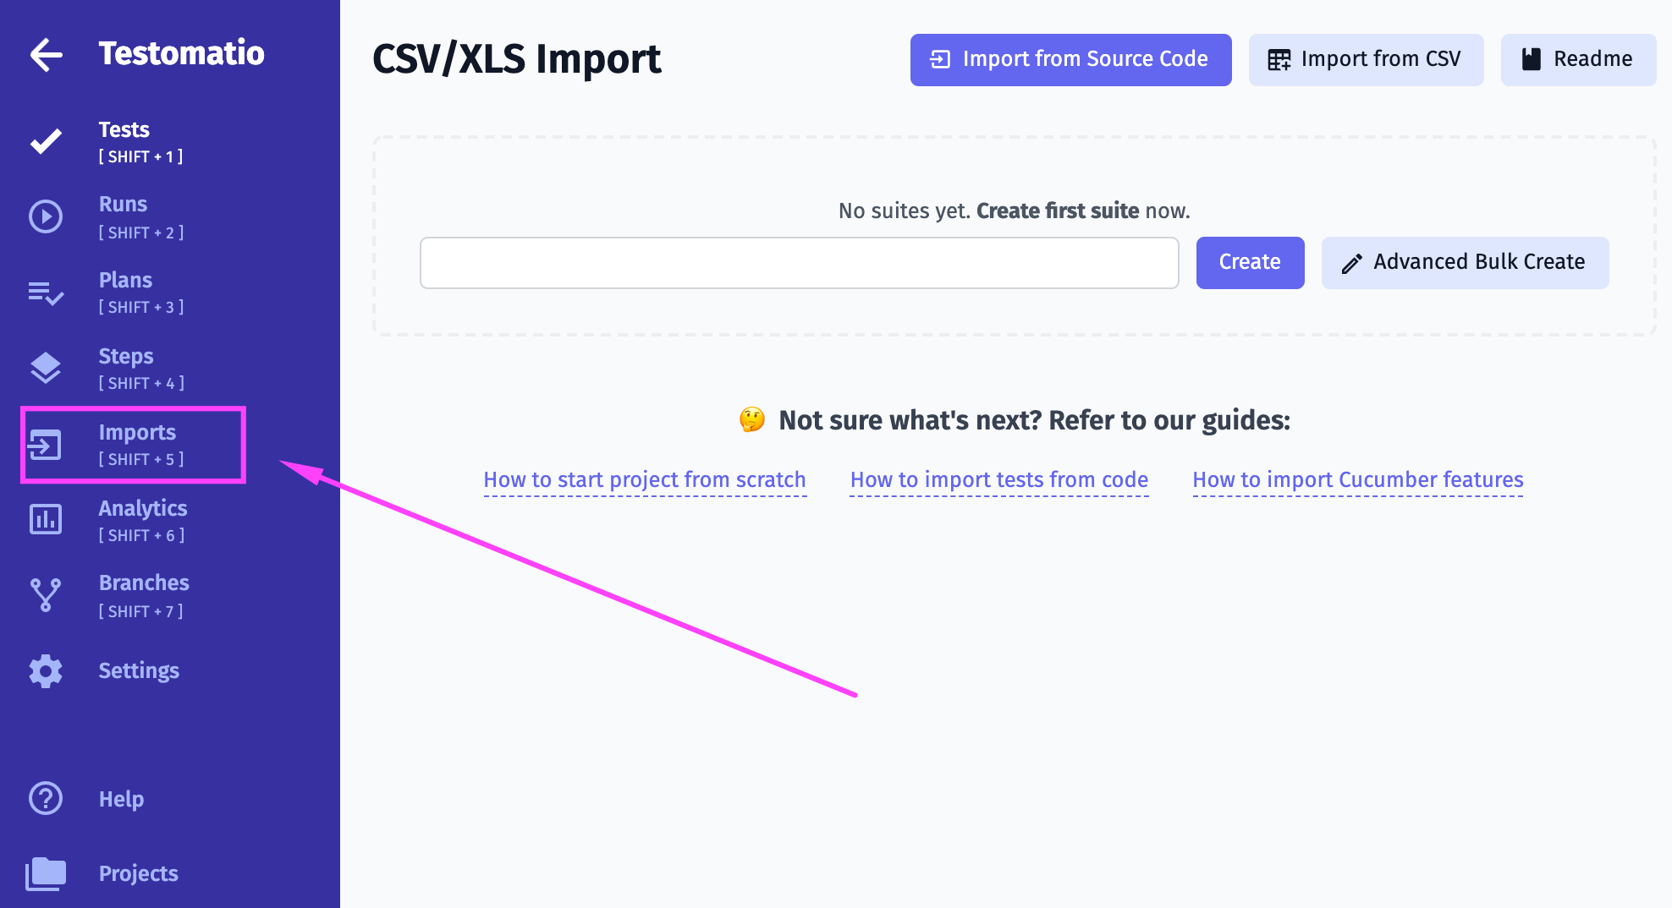This screenshot has height=908, width=1672.
Task: Open Settings via the gear icon
Action: click(46, 671)
